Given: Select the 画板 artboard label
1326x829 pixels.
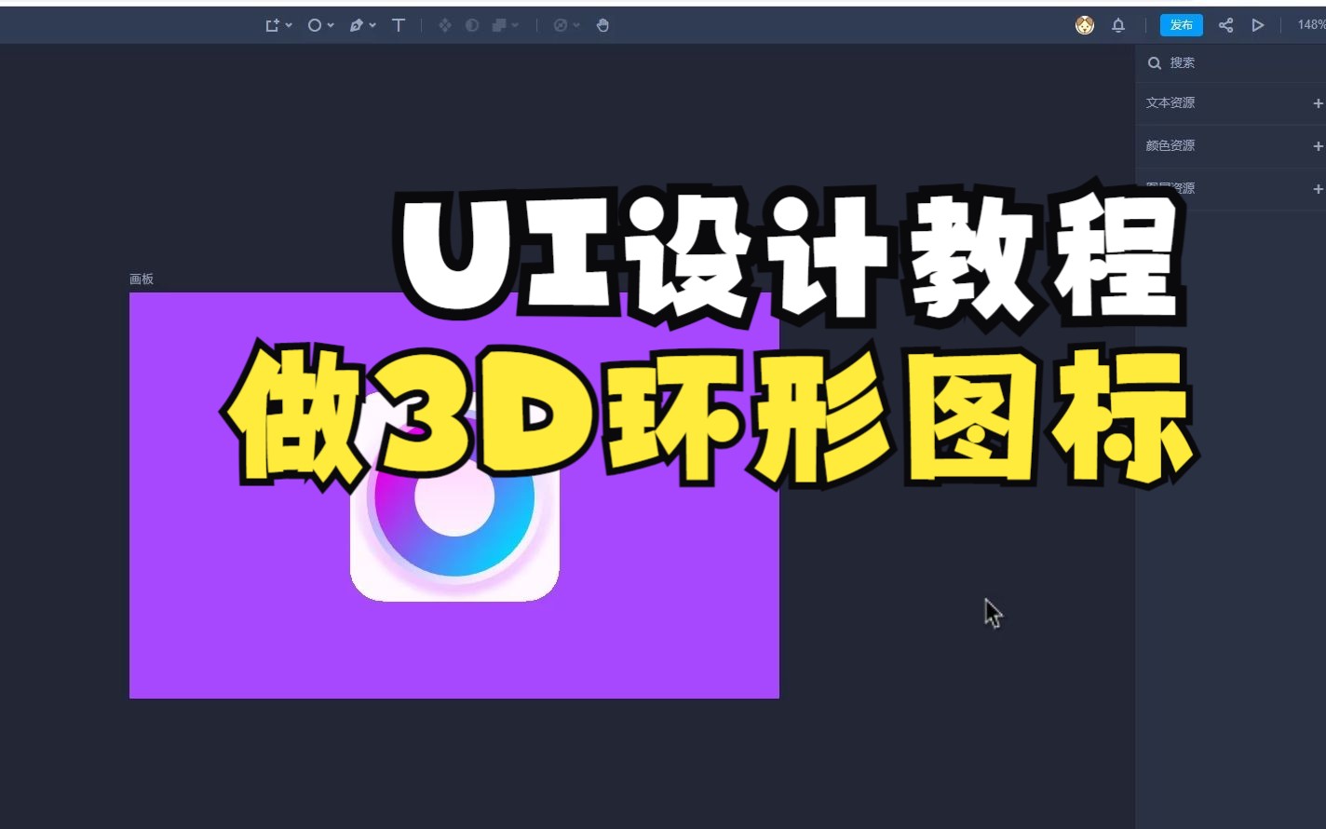Looking at the screenshot, I should [x=142, y=279].
